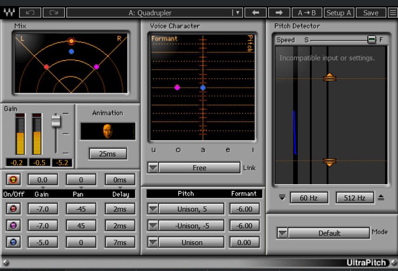Image resolution: width=398 pixels, height=271 pixels.
Task: Load previous preset with left arrow
Action: pos(255,13)
